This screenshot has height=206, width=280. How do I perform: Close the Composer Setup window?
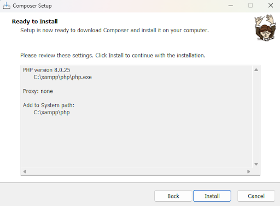(271, 5)
